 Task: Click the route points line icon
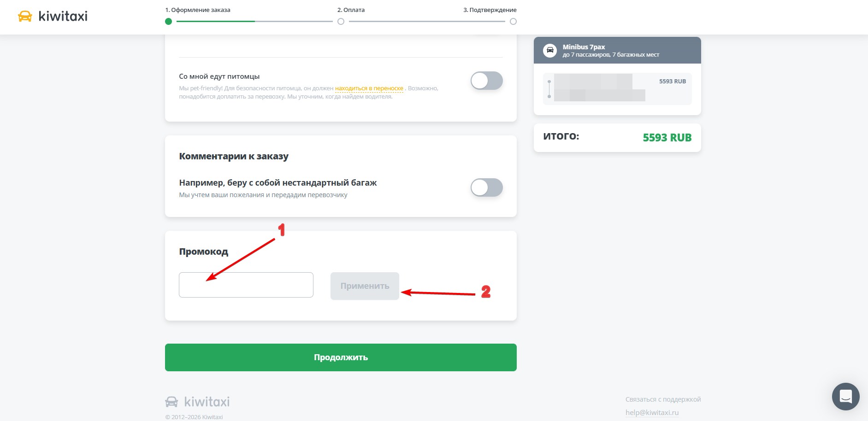[549, 89]
